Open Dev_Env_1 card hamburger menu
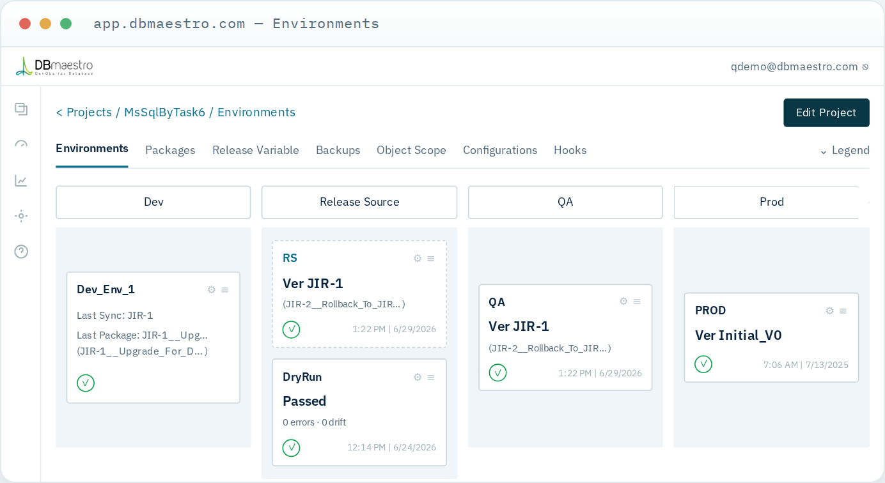 (225, 289)
